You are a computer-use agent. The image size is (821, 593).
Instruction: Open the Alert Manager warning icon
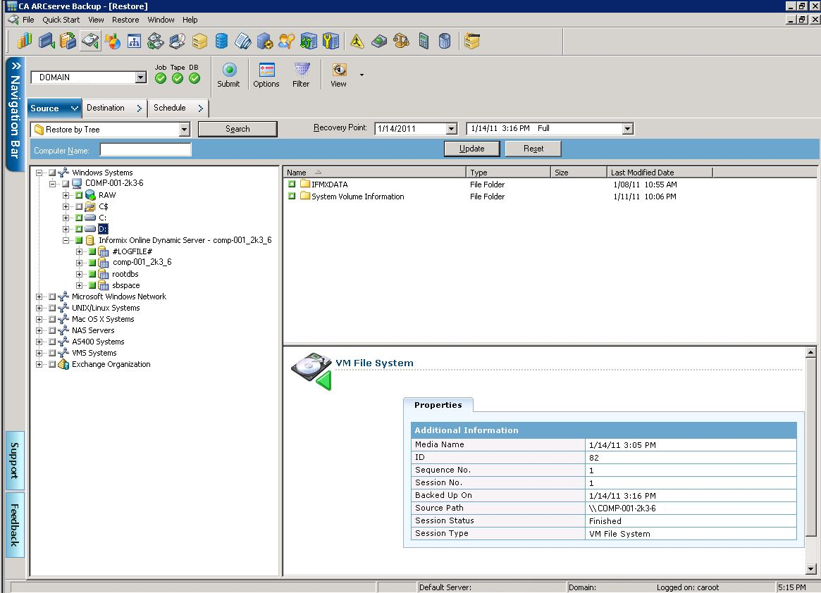click(x=357, y=41)
